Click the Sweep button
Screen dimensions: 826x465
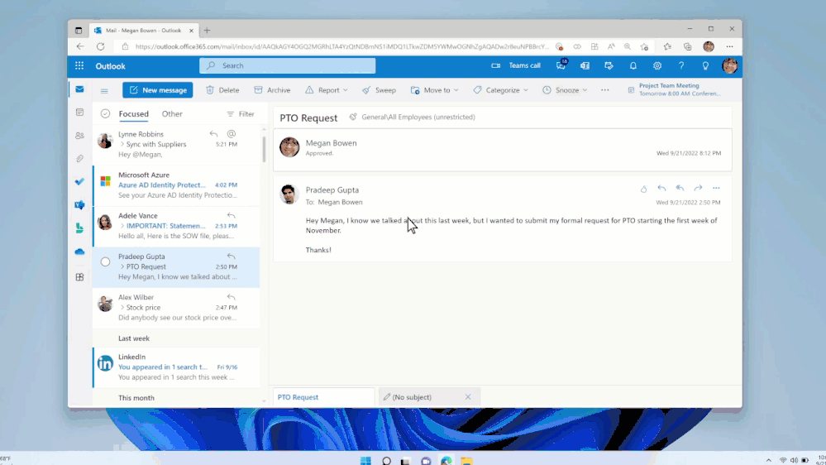379,90
